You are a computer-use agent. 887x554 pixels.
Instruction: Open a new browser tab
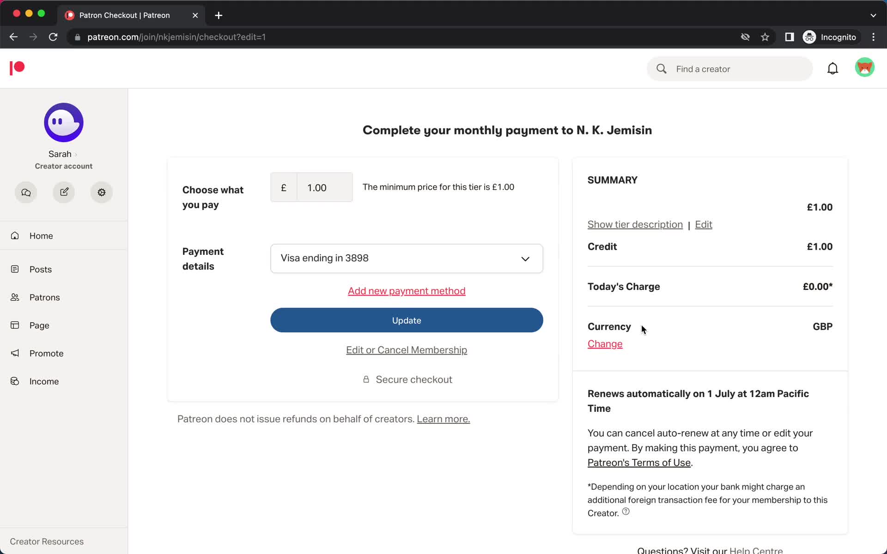[219, 15]
